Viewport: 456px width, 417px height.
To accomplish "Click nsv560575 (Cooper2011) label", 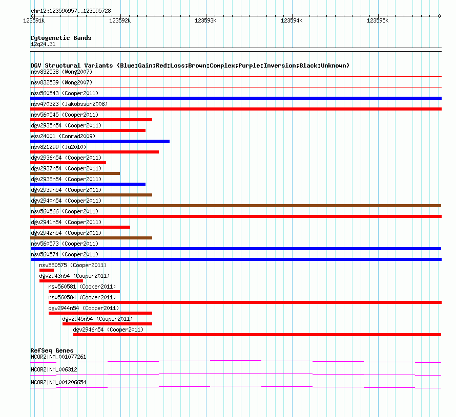I will (73, 265).
